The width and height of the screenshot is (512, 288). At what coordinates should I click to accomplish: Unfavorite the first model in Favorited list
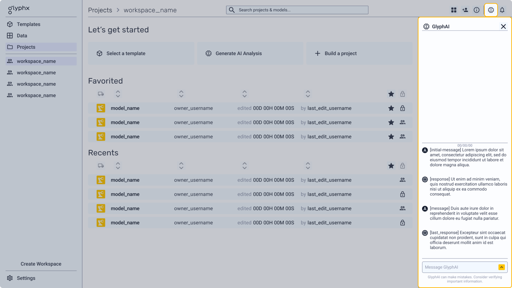pyautogui.click(x=391, y=108)
